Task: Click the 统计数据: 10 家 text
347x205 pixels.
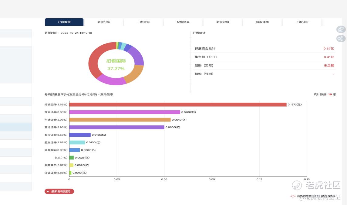Action: click(325, 94)
